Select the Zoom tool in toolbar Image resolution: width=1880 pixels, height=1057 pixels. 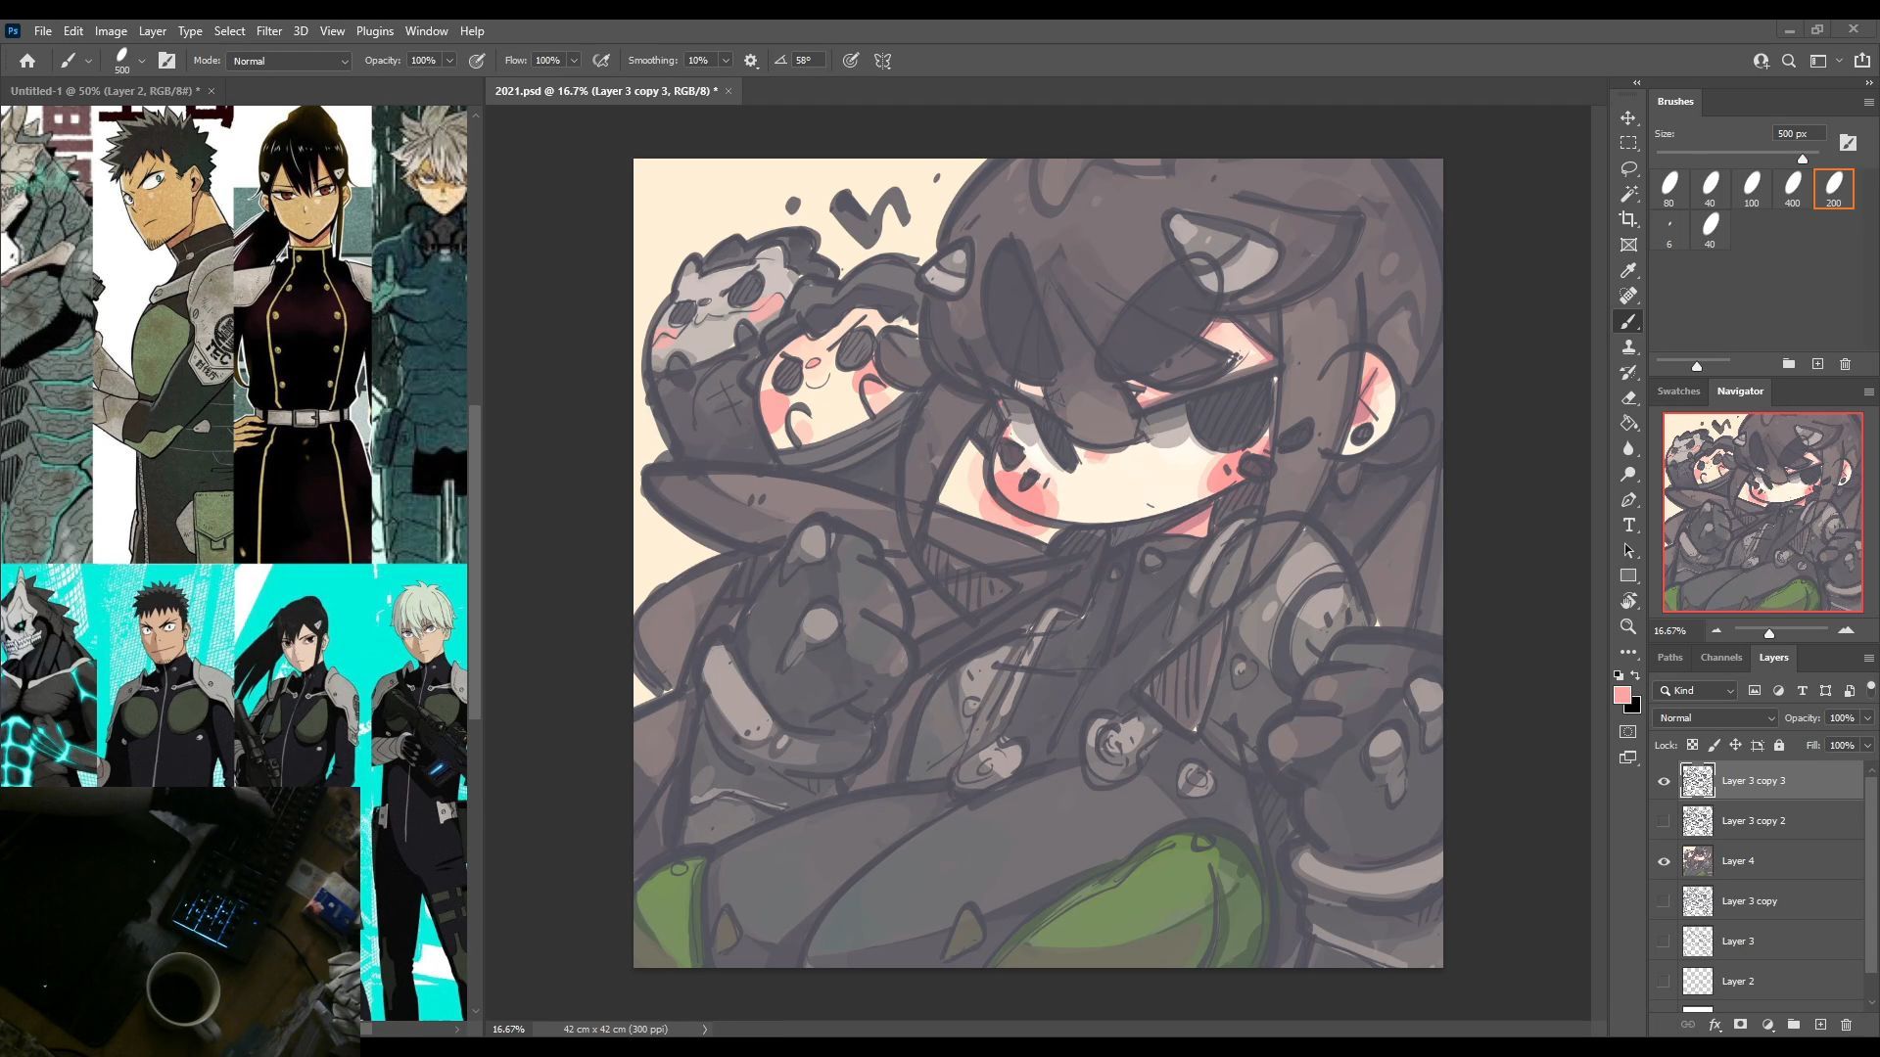(x=1628, y=626)
